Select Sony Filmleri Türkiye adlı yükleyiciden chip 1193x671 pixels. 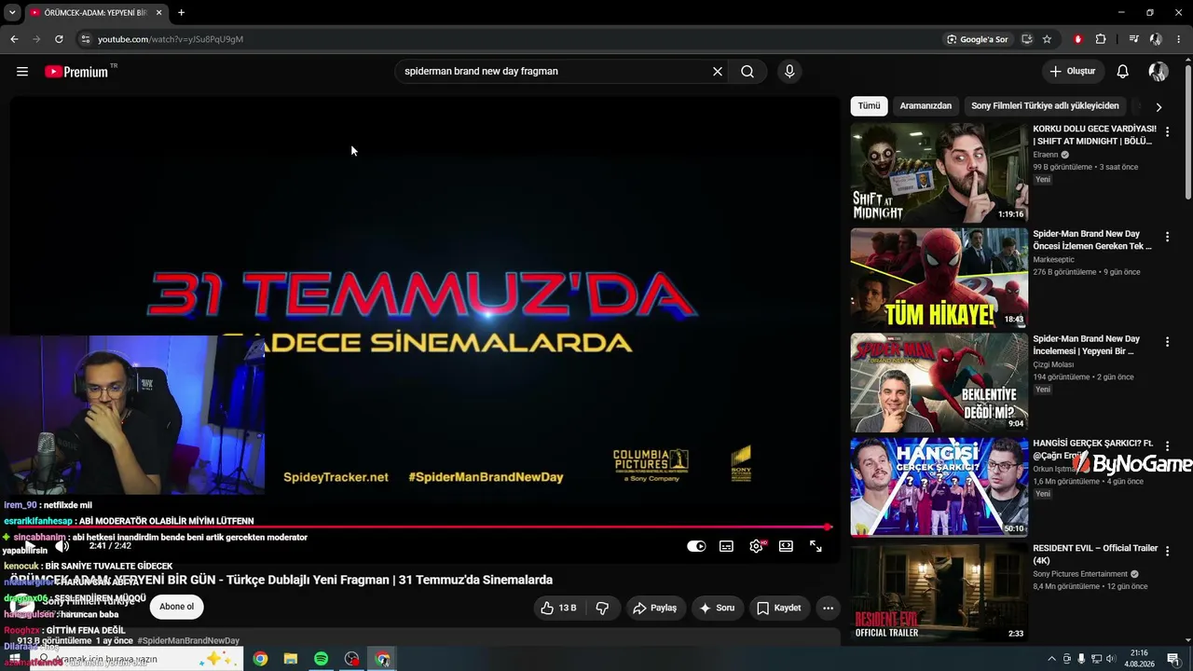[x=1045, y=106]
